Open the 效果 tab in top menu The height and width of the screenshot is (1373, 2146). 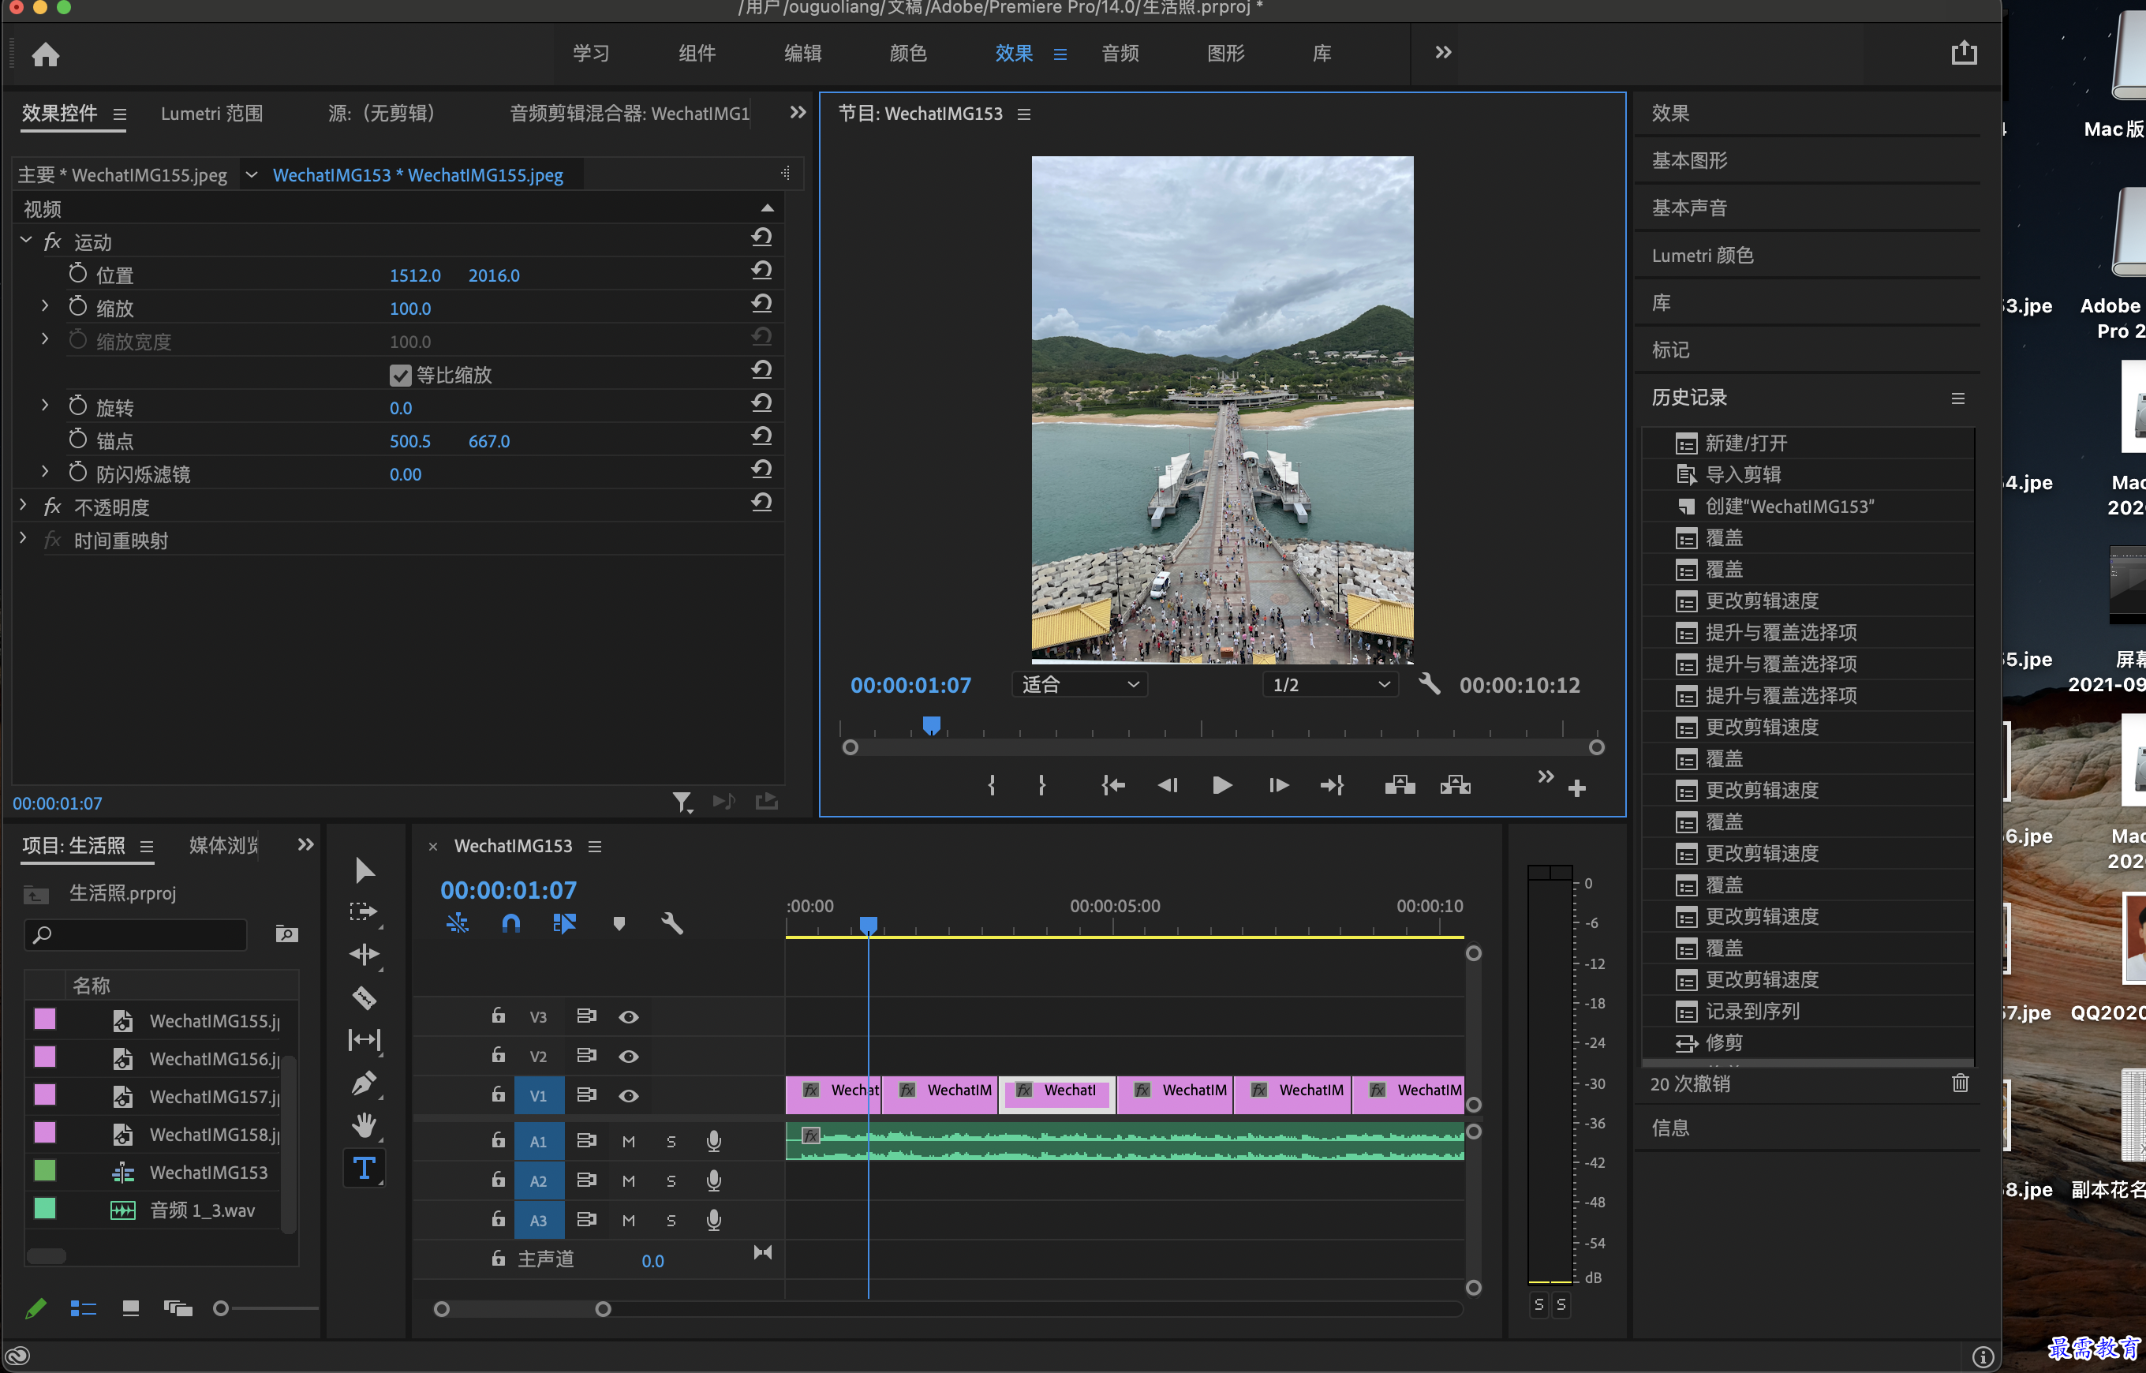click(x=1011, y=53)
